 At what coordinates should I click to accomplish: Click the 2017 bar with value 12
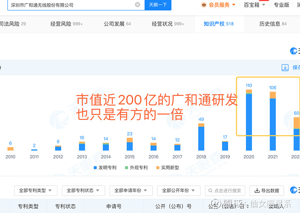click(x=177, y=147)
